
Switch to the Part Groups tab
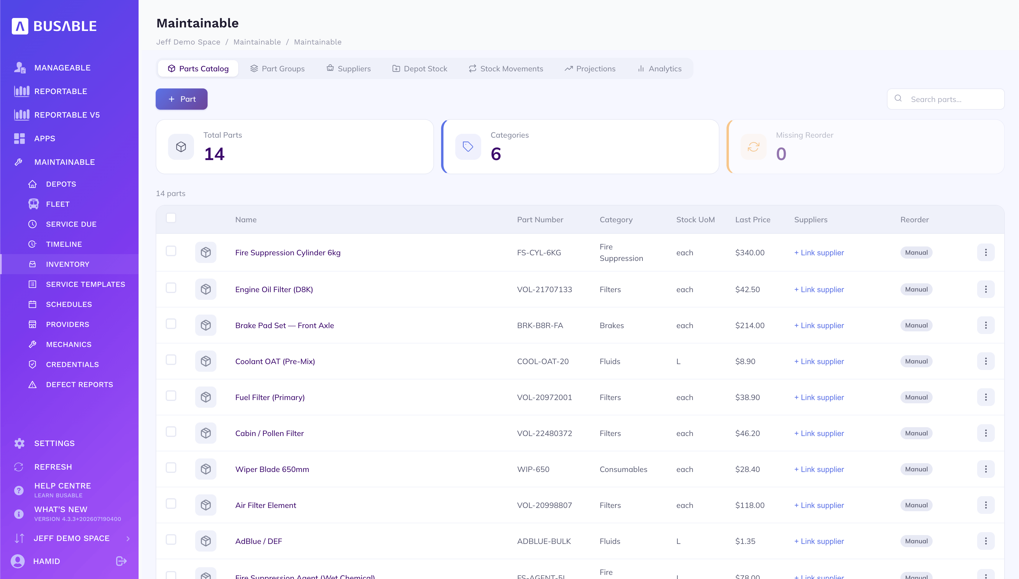[x=278, y=69]
